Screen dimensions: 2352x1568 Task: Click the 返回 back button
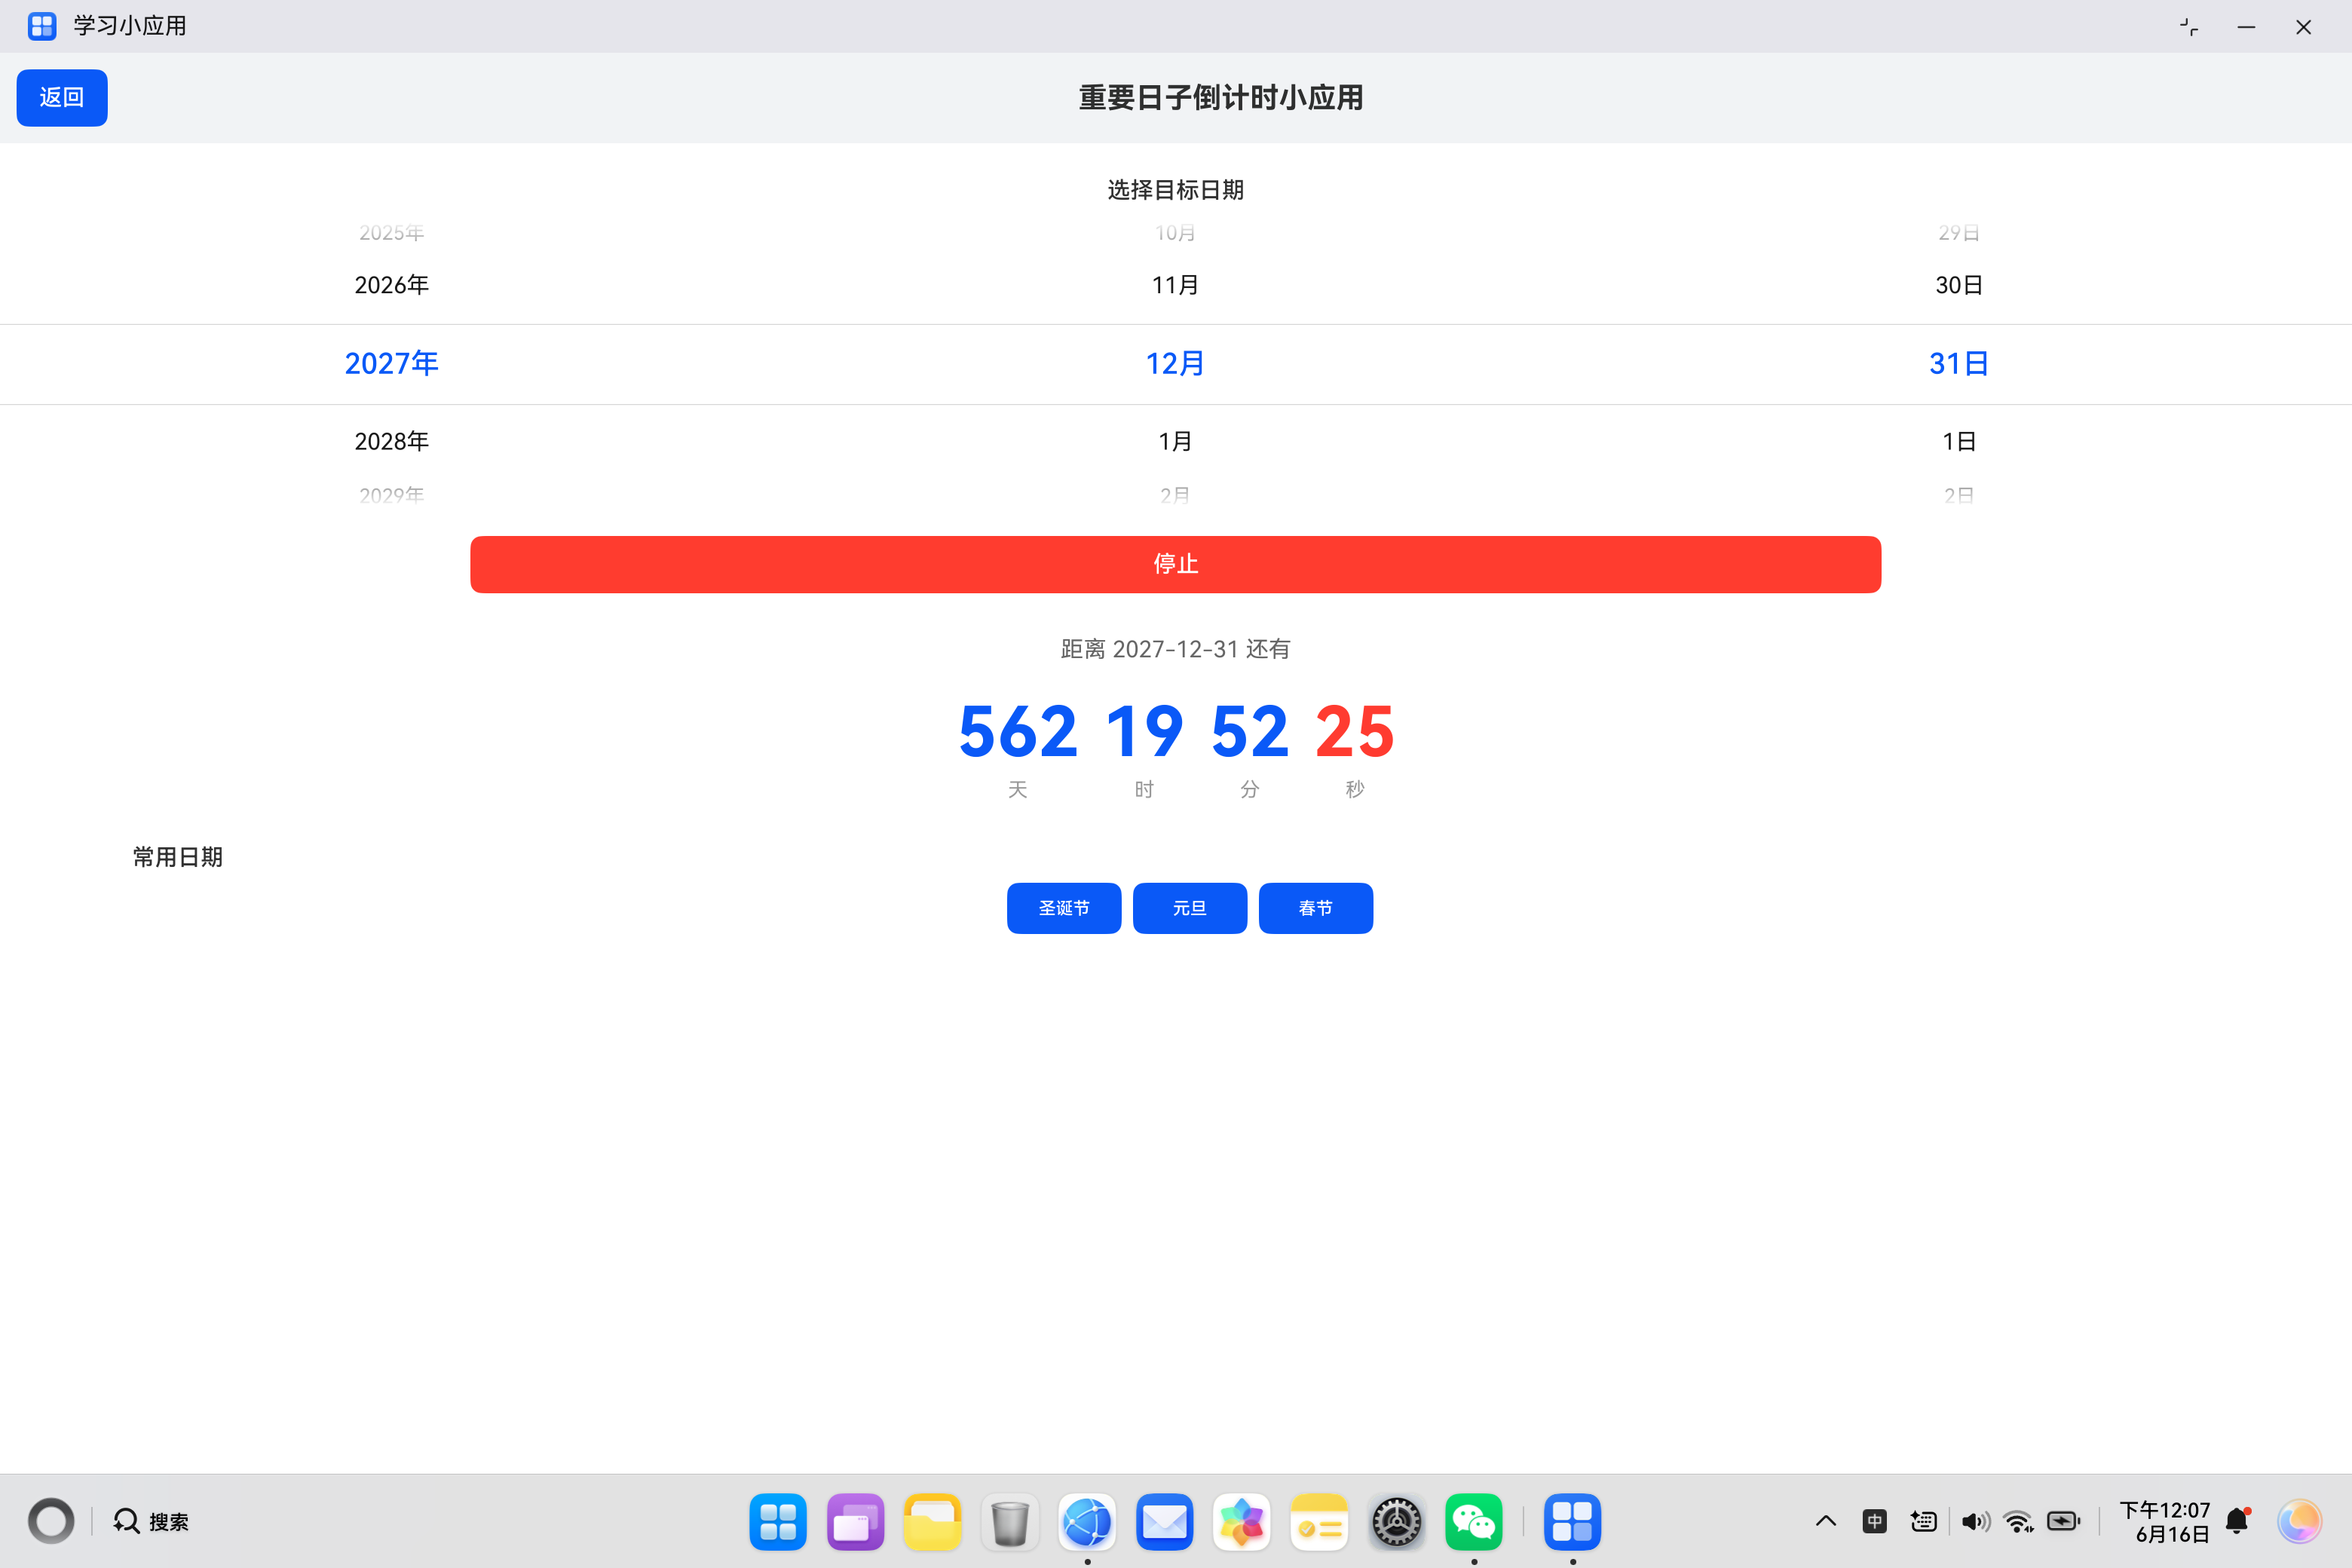tap(62, 98)
